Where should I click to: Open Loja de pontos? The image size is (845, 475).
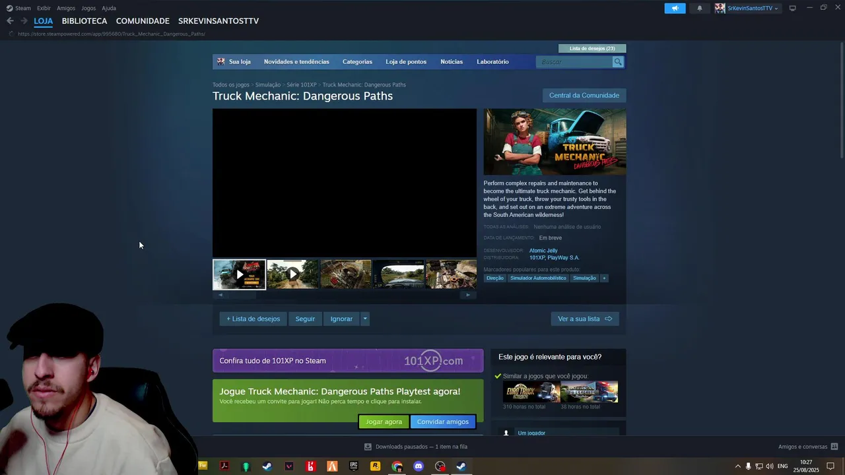click(x=406, y=62)
